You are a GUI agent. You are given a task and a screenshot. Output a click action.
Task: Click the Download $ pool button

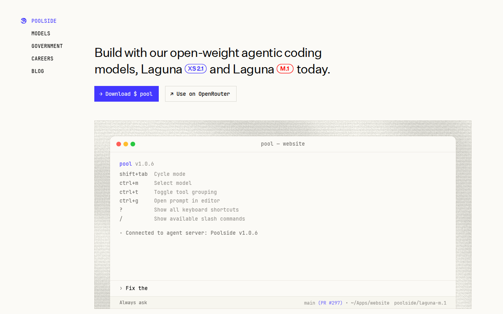tap(127, 94)
